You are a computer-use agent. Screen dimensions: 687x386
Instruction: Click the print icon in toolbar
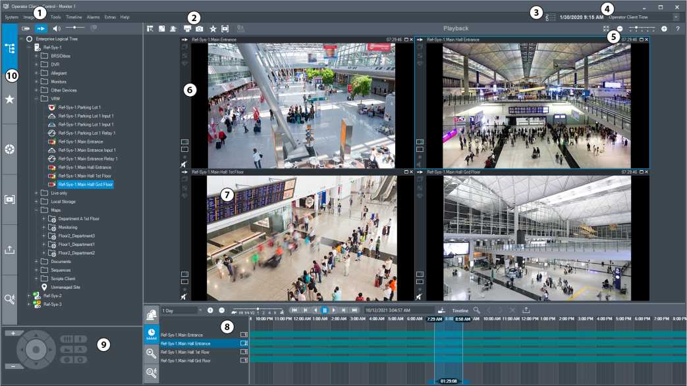tap(187, 29)
